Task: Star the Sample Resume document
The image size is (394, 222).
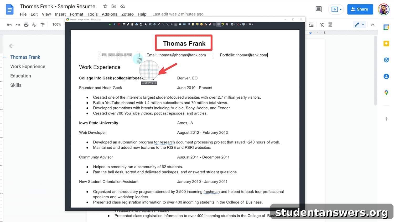Action: click(105, 6)
